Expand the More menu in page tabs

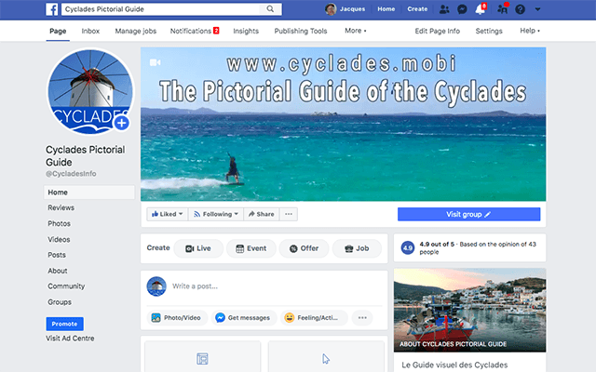356,31
